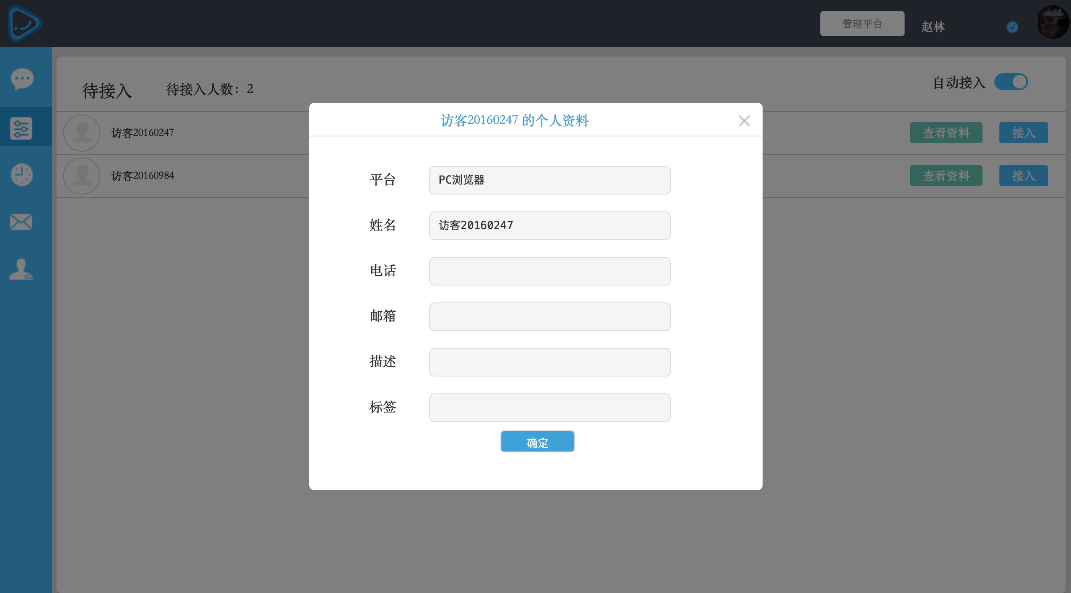Click the 电话 input field
This screenshot has width=1071, height=593.
coord(549,271)
